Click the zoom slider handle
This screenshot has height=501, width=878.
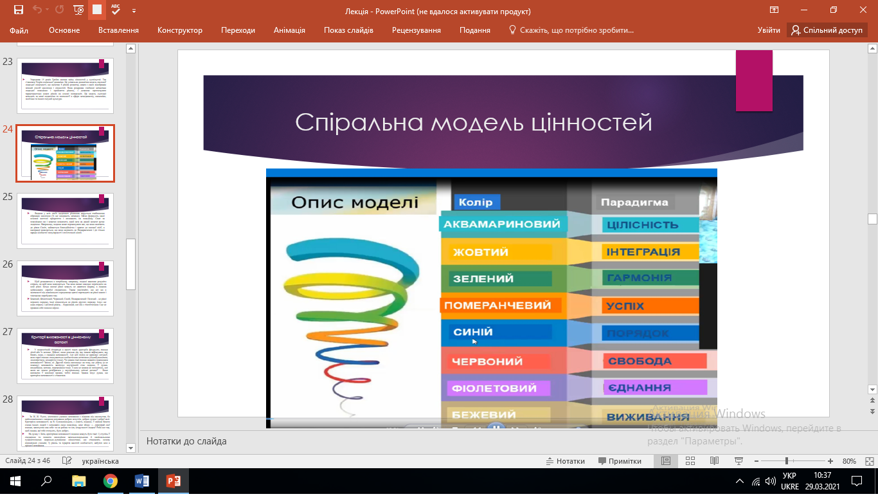pos(787,461)
